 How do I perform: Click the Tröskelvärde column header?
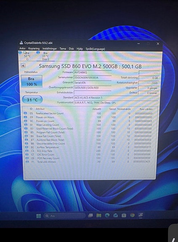124,109
